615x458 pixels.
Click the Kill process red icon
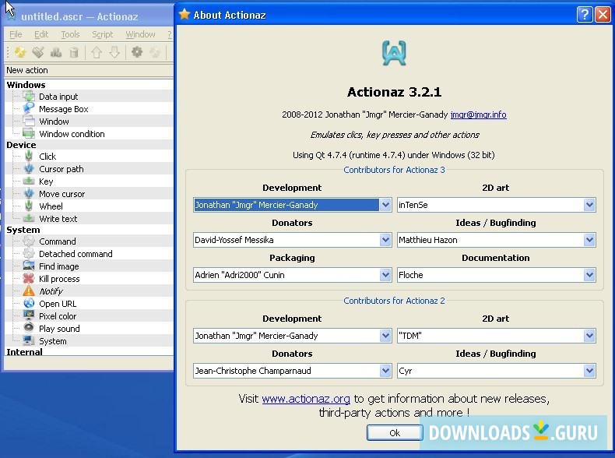(29, 279)
